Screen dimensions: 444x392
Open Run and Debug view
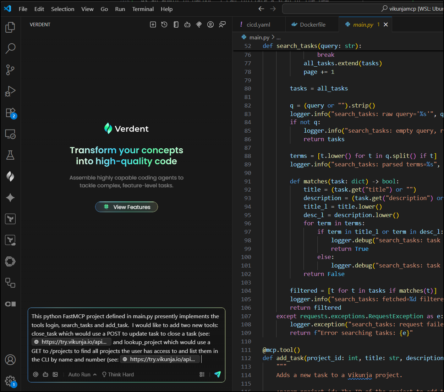(10, 91)
